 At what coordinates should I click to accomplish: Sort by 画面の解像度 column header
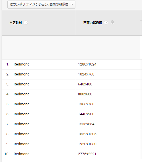click(93, 23)
